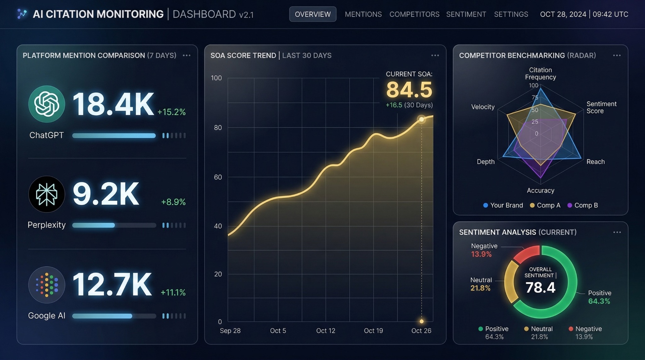
Task: Click the ChatGPT mentions progress bar
Action: pyautogui.click(x=114, y=136)
